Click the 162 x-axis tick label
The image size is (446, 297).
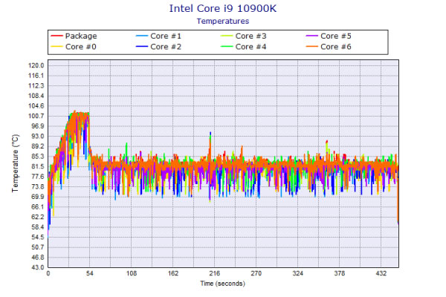173,273
